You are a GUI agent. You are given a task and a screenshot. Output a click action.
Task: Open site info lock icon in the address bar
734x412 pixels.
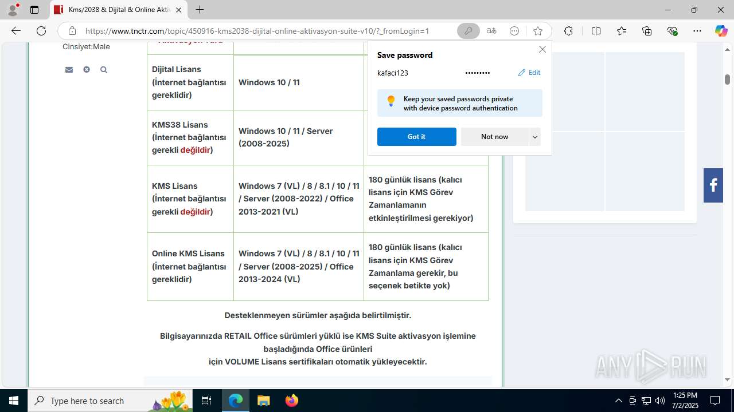[x=72, y=31]
